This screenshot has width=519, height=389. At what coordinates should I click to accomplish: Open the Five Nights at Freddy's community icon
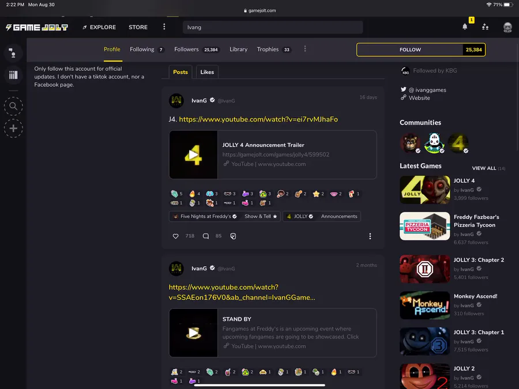coord(410,143)
